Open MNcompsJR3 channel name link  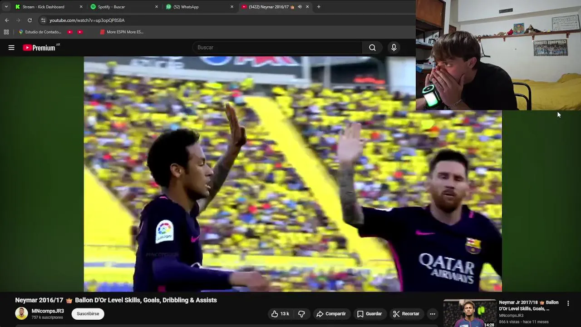(x=48, y=311)
